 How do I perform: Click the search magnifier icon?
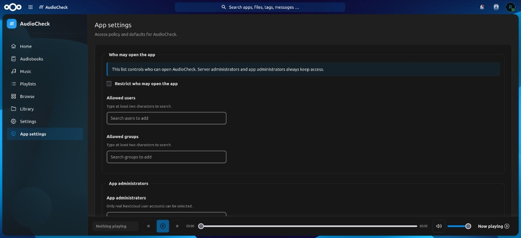pos(224,7)
